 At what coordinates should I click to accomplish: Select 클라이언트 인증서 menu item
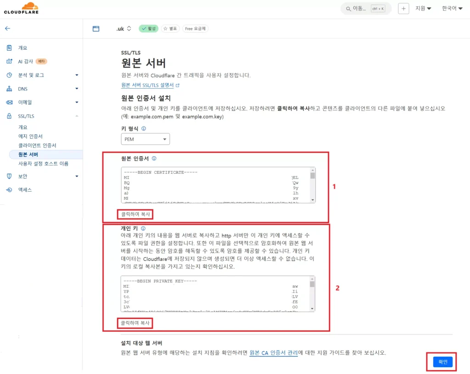[37, 145]
